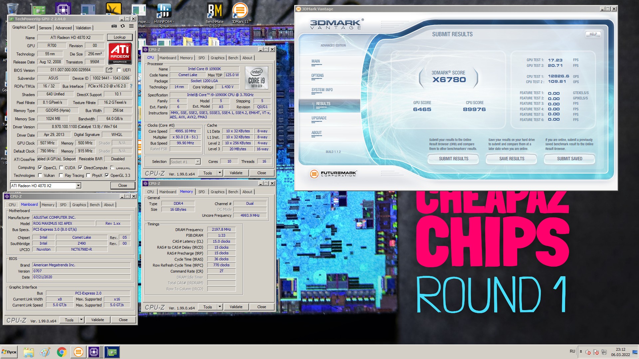Click the Lookup button in GPU-Z
Screen dimensions: 639x359
pyautogui.click(x=120, y=37)
